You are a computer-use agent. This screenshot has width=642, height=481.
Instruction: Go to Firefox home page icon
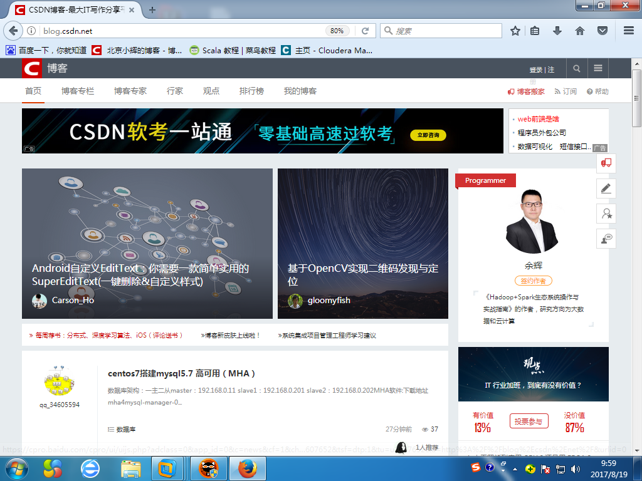(x=580, y=31)
